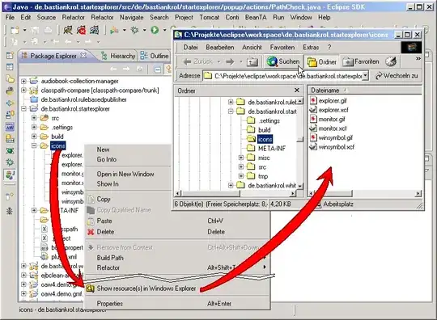Viewport: 437px width, 320px height.
Task: Switch to the Hierarchy tab
Action: pos(119,56)
